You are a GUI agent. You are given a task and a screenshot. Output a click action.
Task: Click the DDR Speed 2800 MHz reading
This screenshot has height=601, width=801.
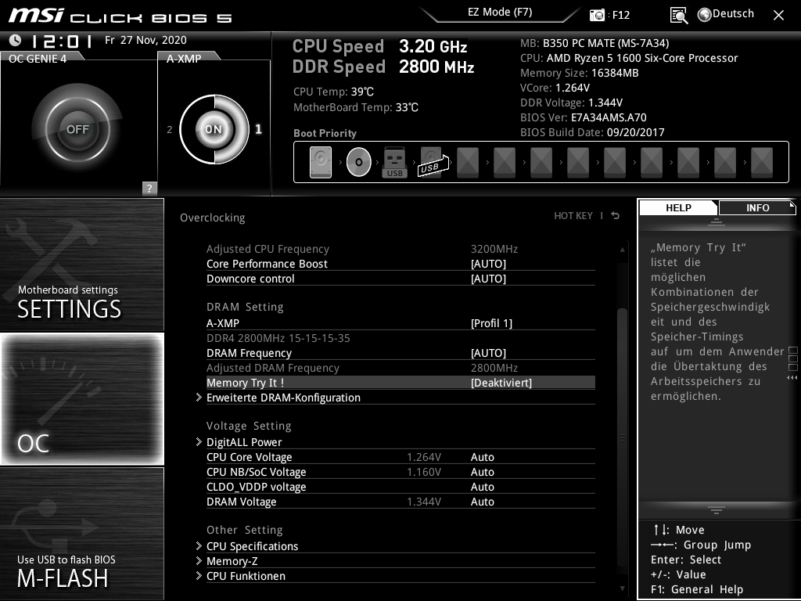[383, 67]
